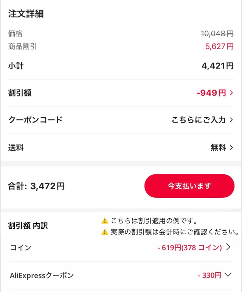
Task: Click warning icon beside こちらは割引適用の例です
Action: click(x=105, y=221)
